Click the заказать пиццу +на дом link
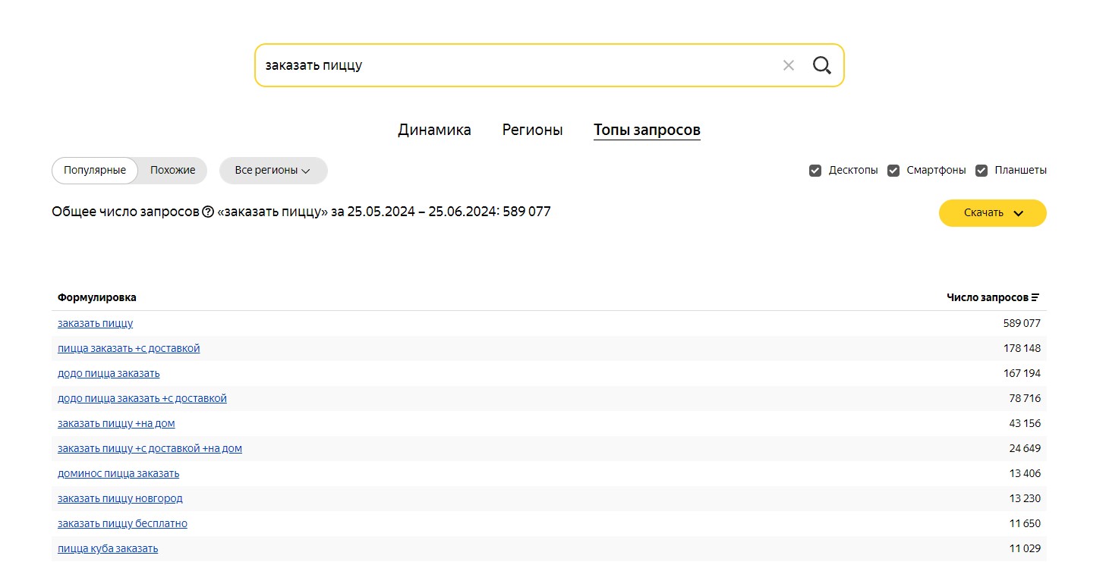 (116, 423)
